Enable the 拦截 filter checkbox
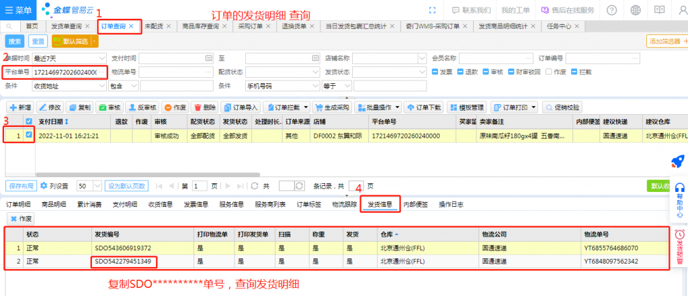The image size is (688, 296). pos(574,72)
